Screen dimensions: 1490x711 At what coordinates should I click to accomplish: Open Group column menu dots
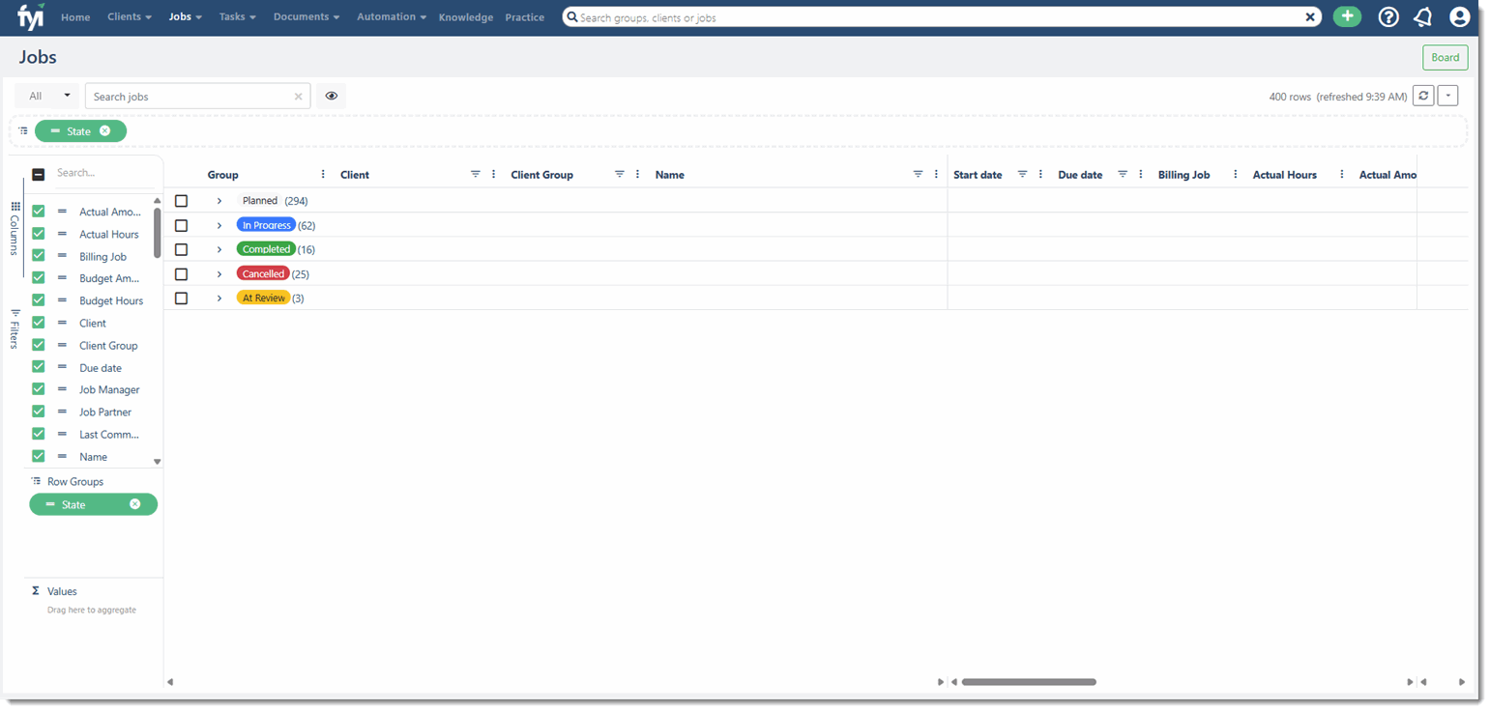[323, 175]
